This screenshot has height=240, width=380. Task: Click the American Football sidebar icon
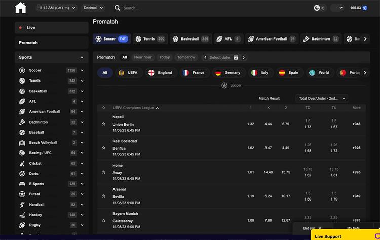(x=22, y=111)
